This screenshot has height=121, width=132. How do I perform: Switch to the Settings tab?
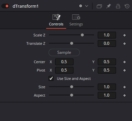click(76, 20)
